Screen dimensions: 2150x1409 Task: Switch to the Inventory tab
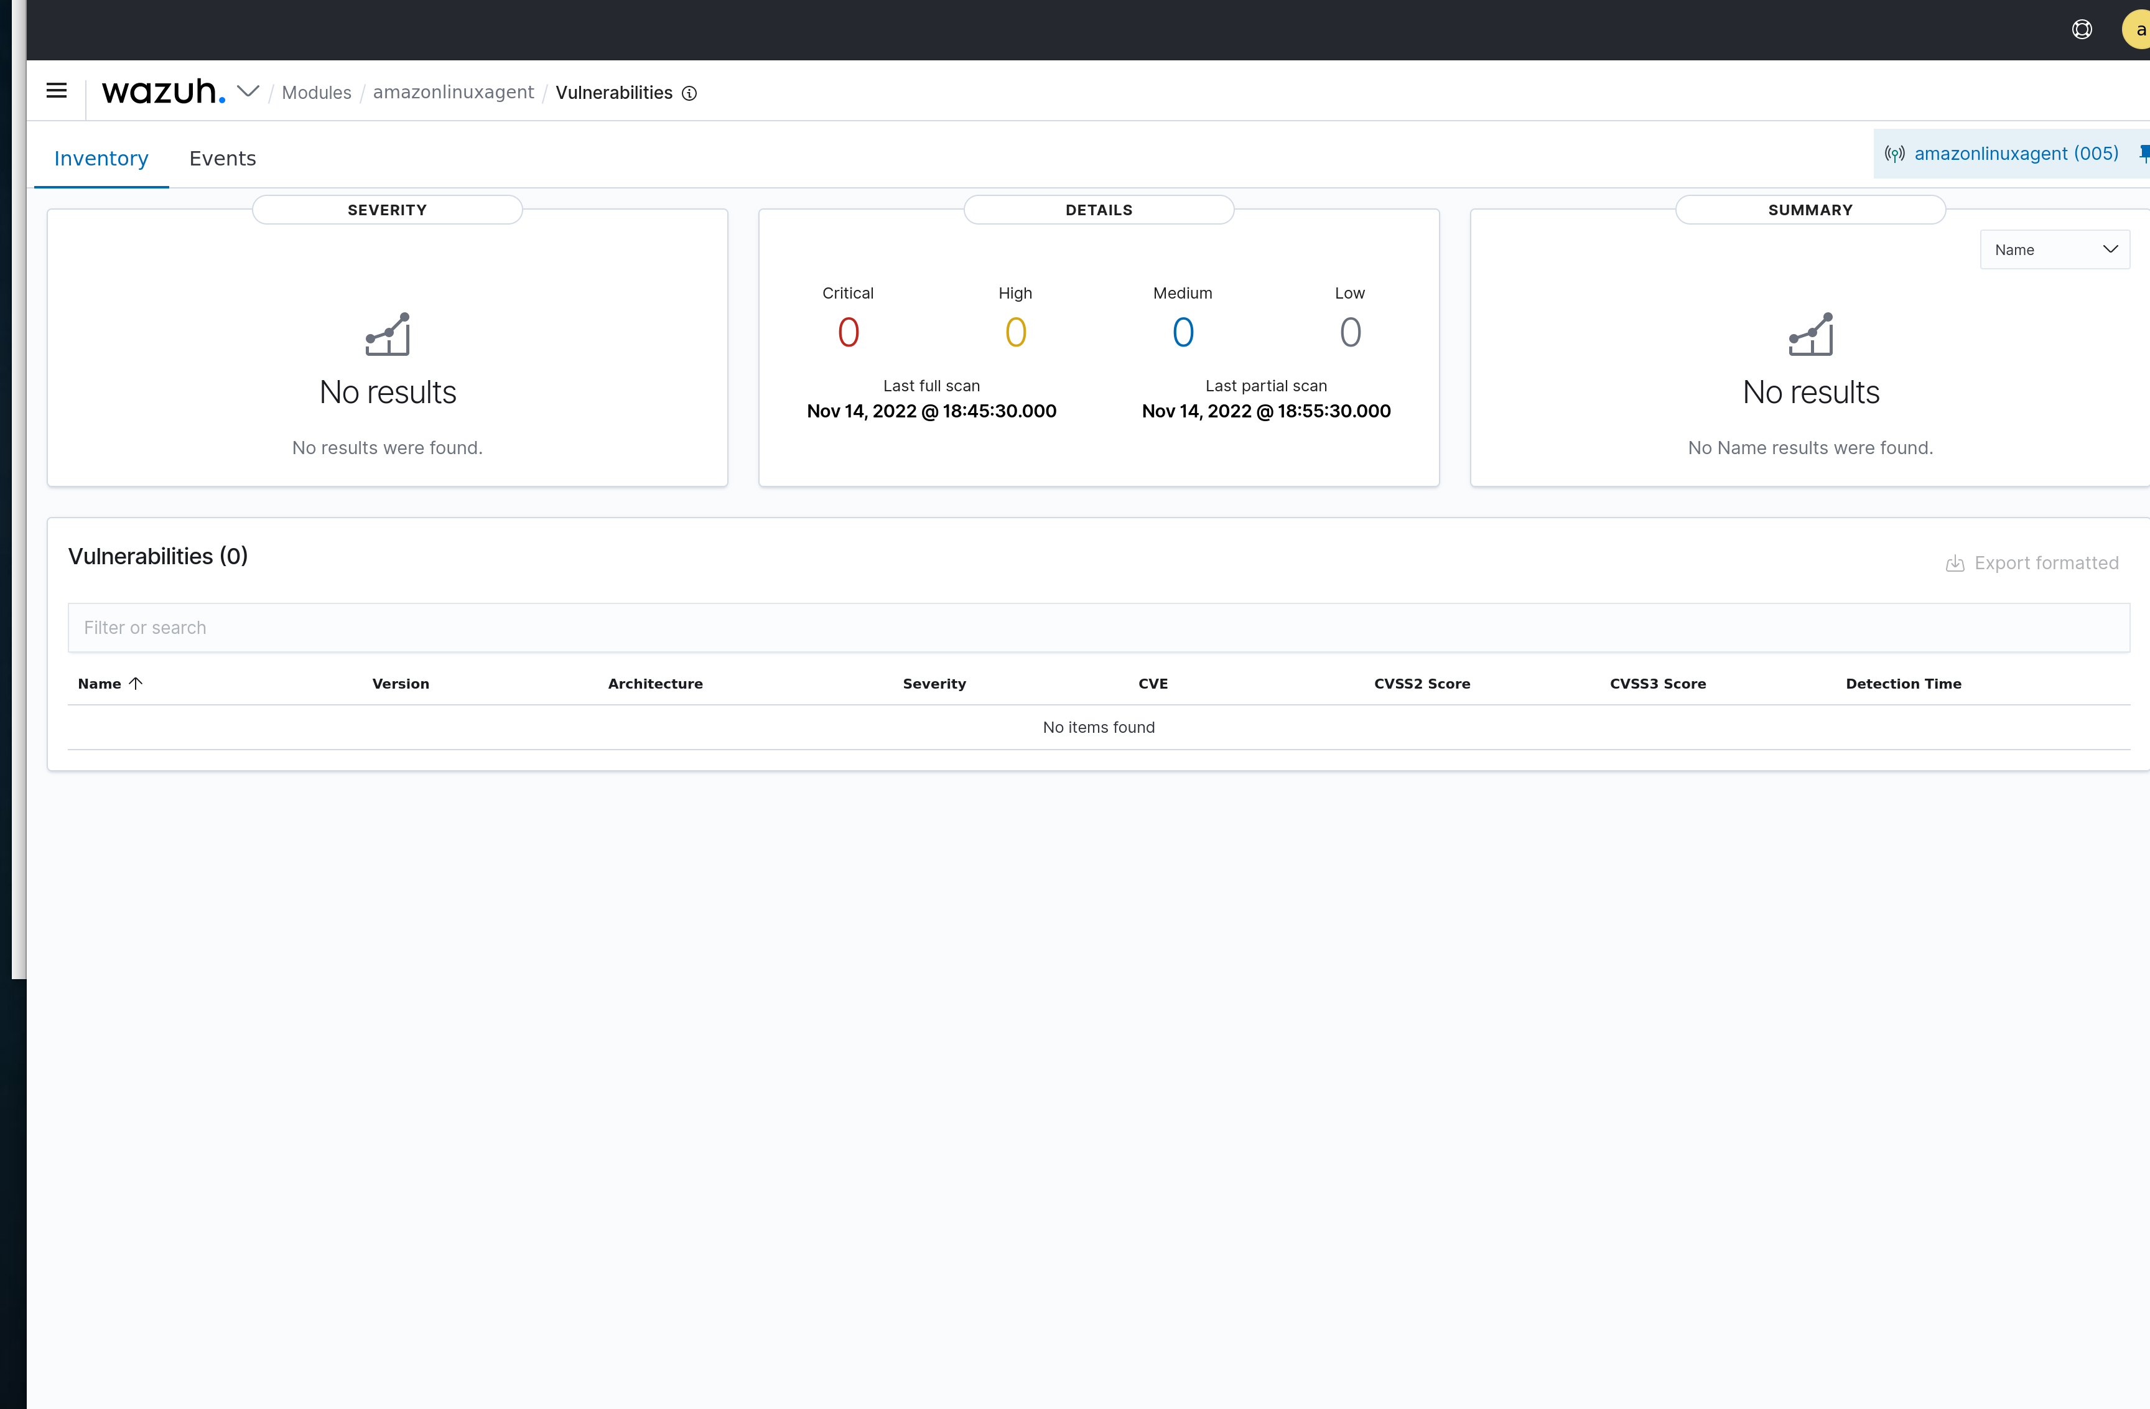coord(101,158)
